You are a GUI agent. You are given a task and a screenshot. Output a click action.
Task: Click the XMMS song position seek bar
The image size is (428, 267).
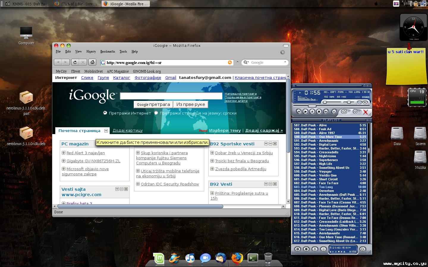332,106
